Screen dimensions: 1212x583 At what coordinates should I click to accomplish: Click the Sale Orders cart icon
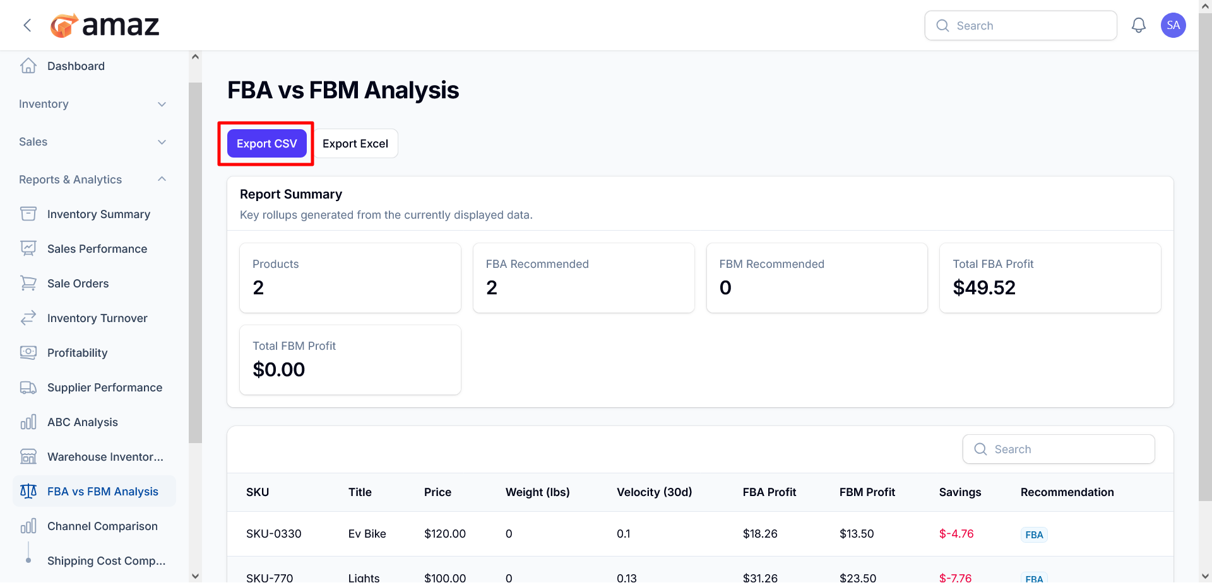(28, 283)
